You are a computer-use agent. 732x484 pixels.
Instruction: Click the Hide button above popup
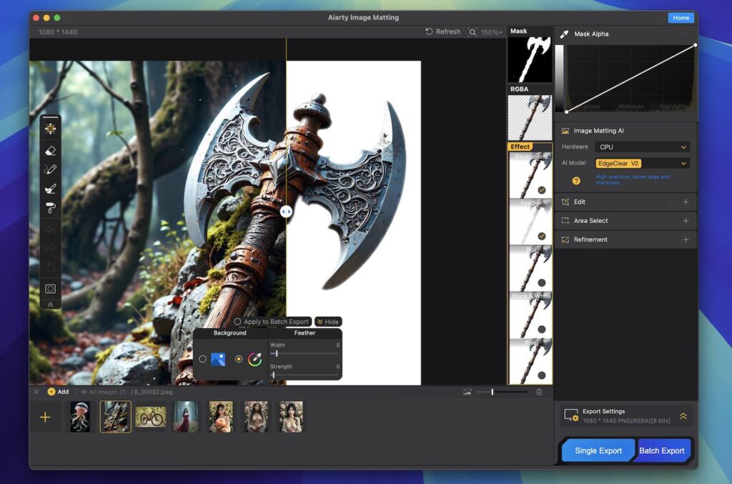pyautogui.click(x=327, y=322)
